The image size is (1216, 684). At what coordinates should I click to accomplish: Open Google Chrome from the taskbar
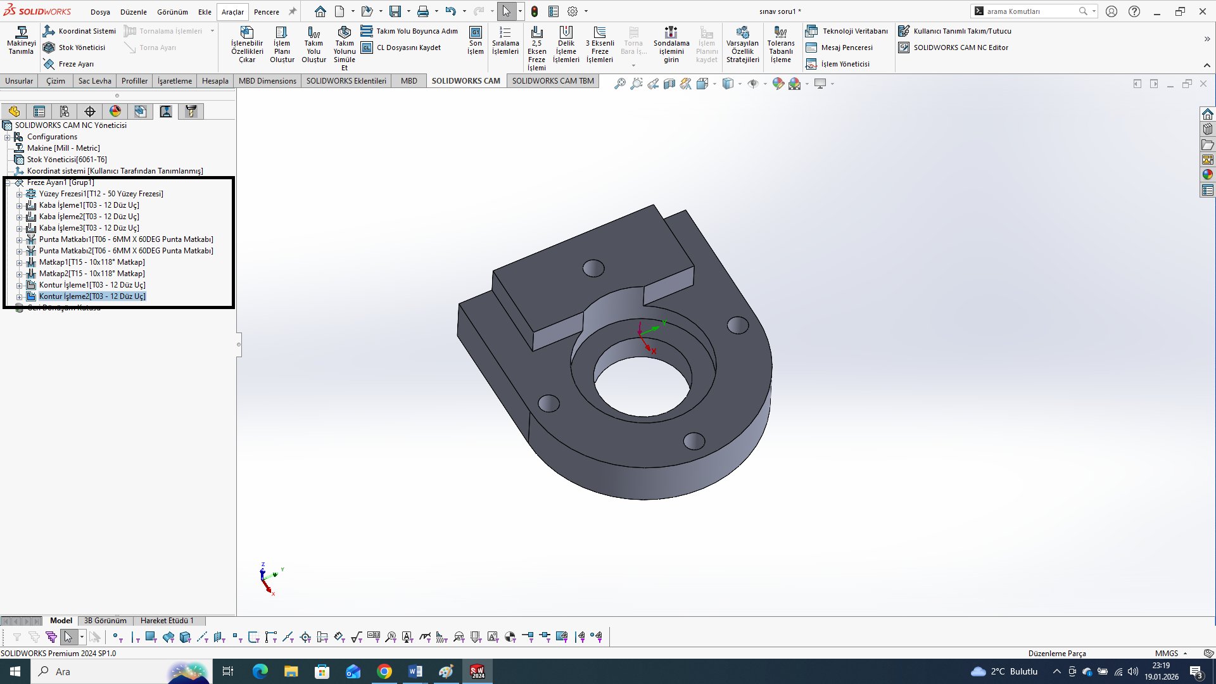coord(384,671)
